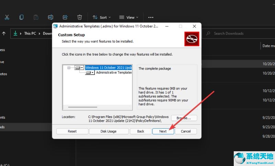Image resolution: width=275 pixels, height=166 pixels.
Task: Click the Copy icon in File Explorer toolbar
Action: click(21, 17)
